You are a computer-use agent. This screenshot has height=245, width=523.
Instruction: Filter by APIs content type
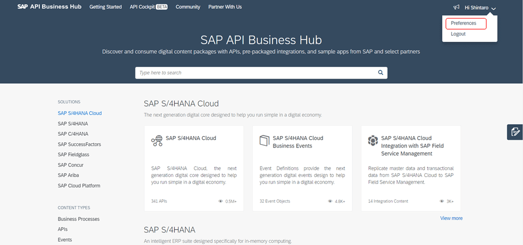tap(63, 229)
